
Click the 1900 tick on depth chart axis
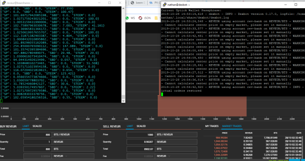(254, 119)
